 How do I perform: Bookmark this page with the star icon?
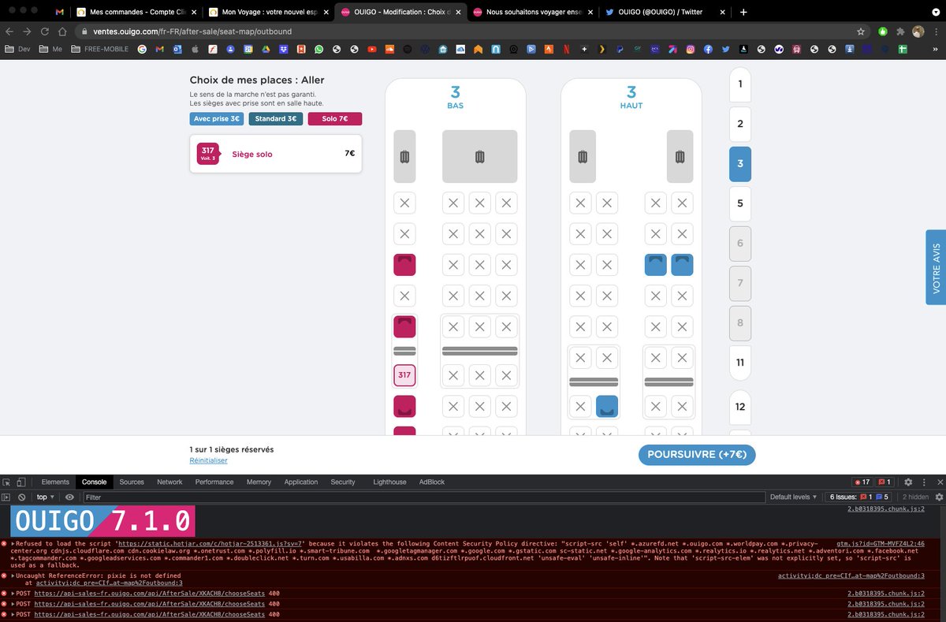[861, 32]
